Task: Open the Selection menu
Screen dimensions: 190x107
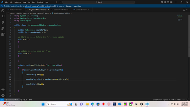Action: 18,2
